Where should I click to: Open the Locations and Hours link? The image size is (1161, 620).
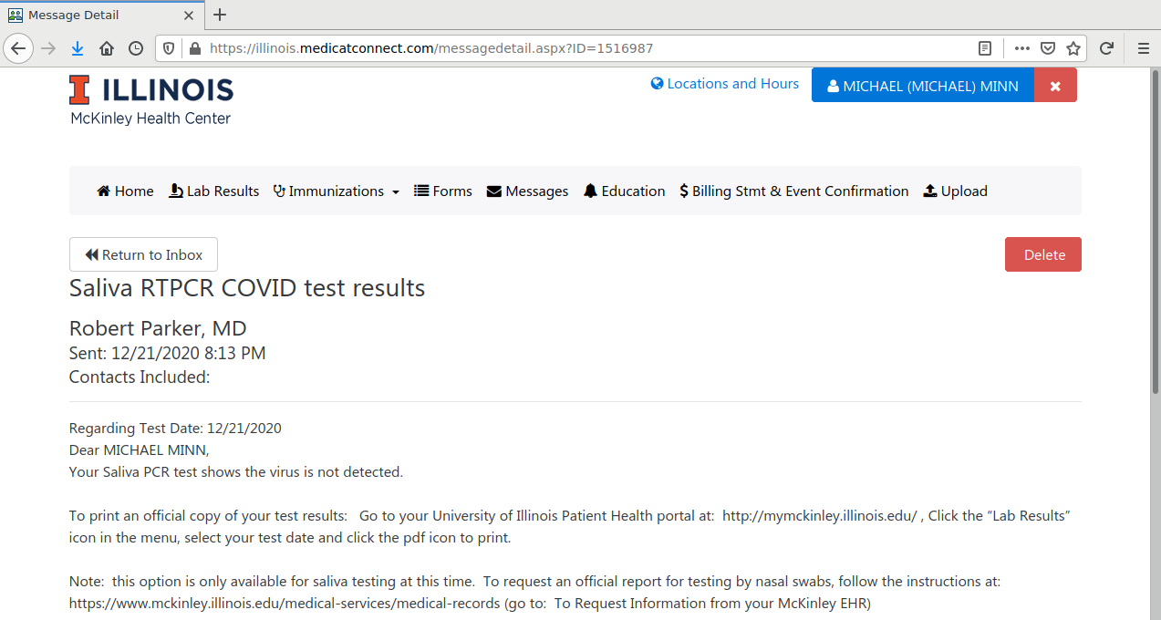coord(724,84)
